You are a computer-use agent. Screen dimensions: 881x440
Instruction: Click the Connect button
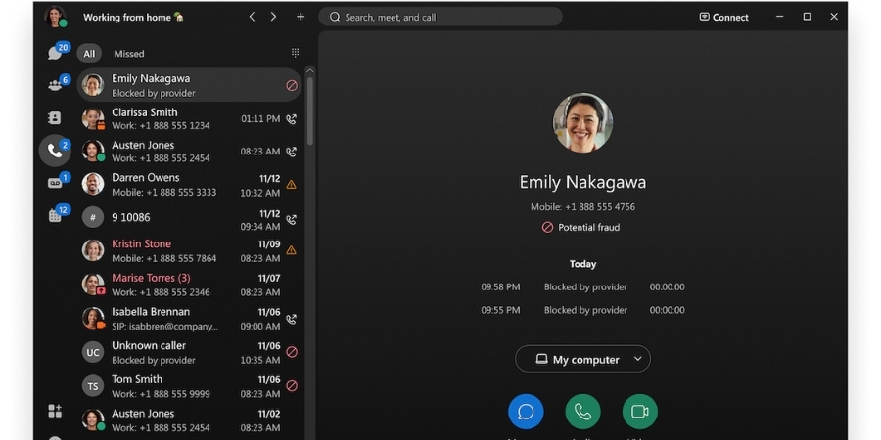point(724,17)
